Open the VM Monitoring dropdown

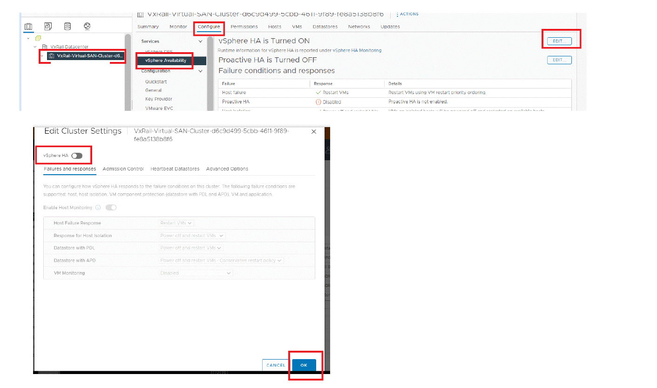195,272
